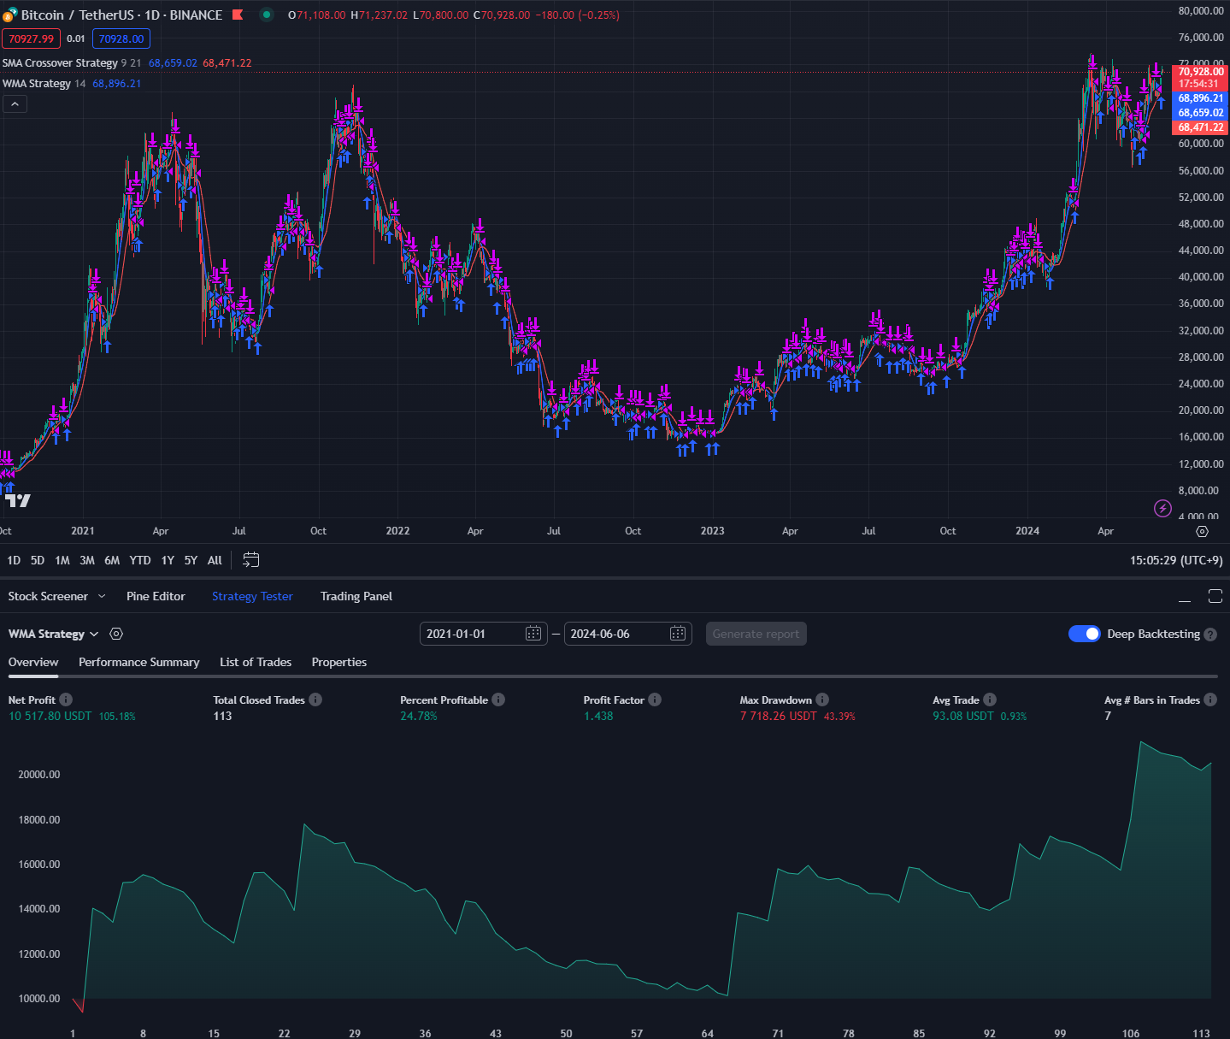The height and width of the screenshot is (1039, 1230).
Task: Open chart settings gear on time axis
Action: tap(1202, 531)
